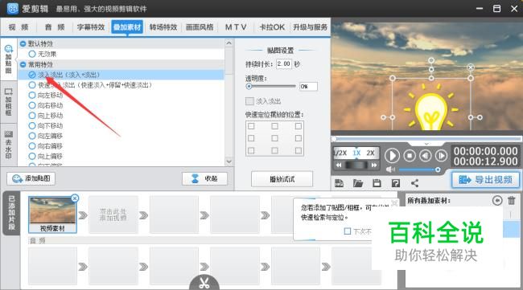Check top-left quick position box
Screen dimensions: 523x290
click(x=251, y=126)
